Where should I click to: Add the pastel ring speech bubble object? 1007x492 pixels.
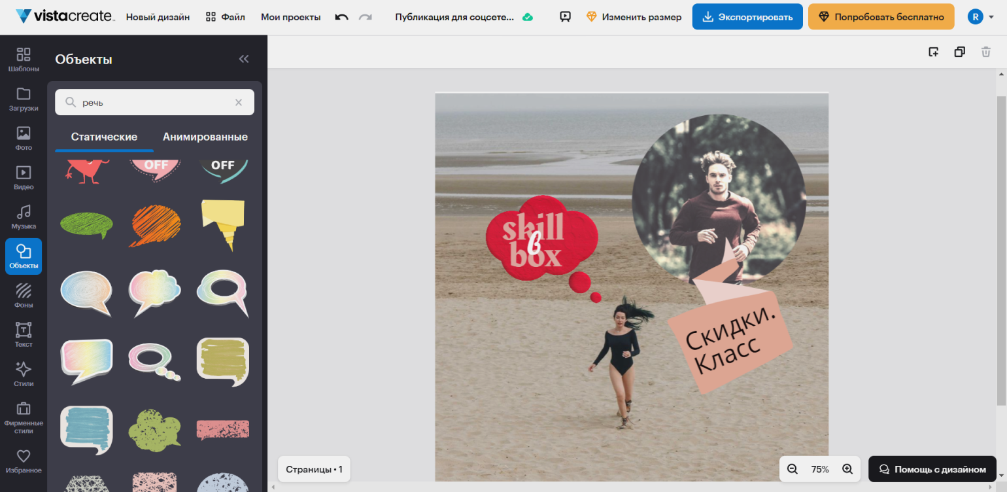tap(223, 293)
